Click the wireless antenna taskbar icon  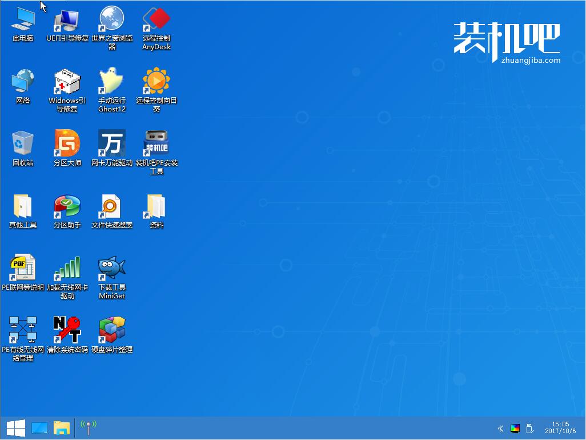pos(89,427)
